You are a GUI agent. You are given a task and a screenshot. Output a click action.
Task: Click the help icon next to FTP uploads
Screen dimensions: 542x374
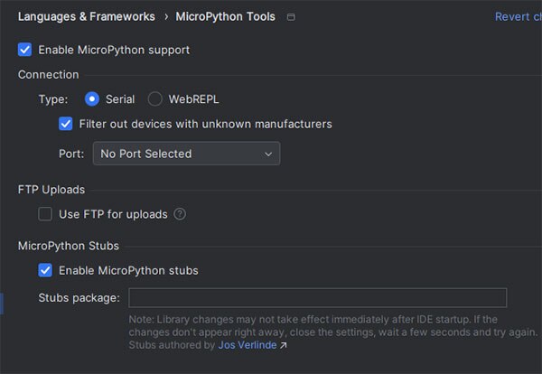tap(180, 214)
